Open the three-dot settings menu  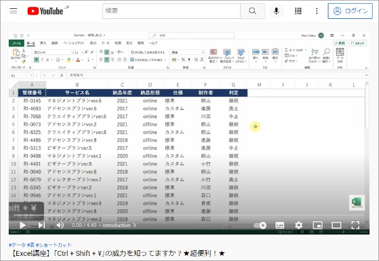point(316,11)
